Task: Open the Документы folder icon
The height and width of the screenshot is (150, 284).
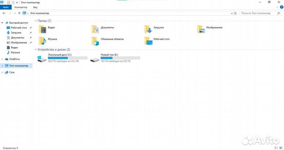Action: 95,29
